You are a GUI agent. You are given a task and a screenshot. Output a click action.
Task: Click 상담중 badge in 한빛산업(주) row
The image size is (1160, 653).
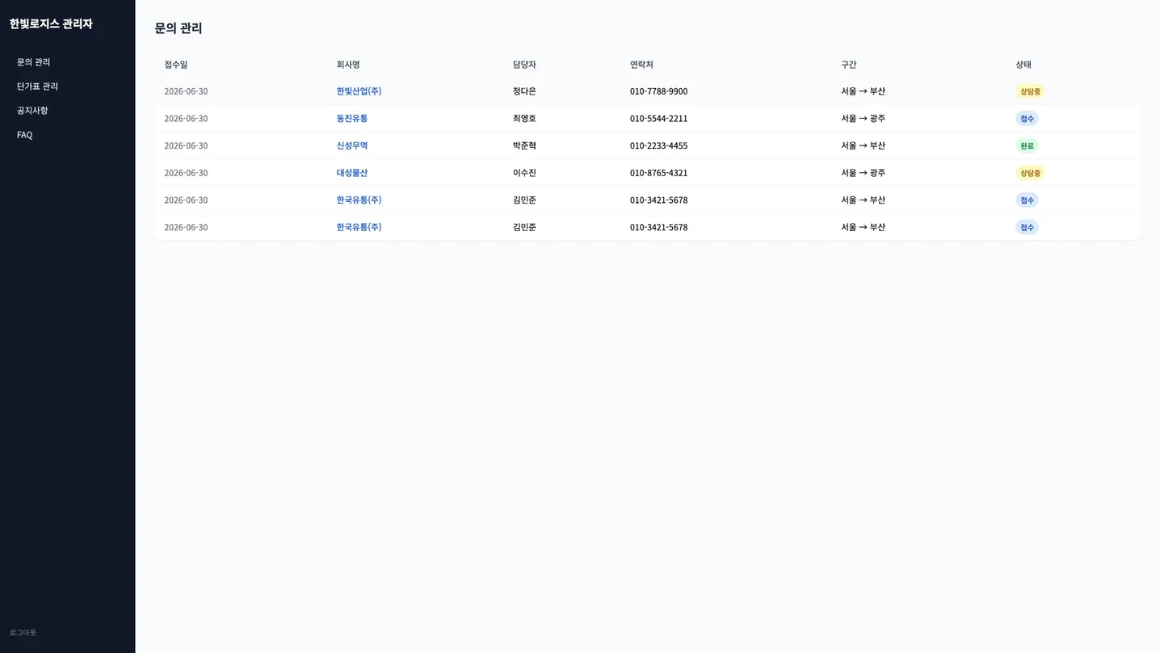(x=1030, y=91)
